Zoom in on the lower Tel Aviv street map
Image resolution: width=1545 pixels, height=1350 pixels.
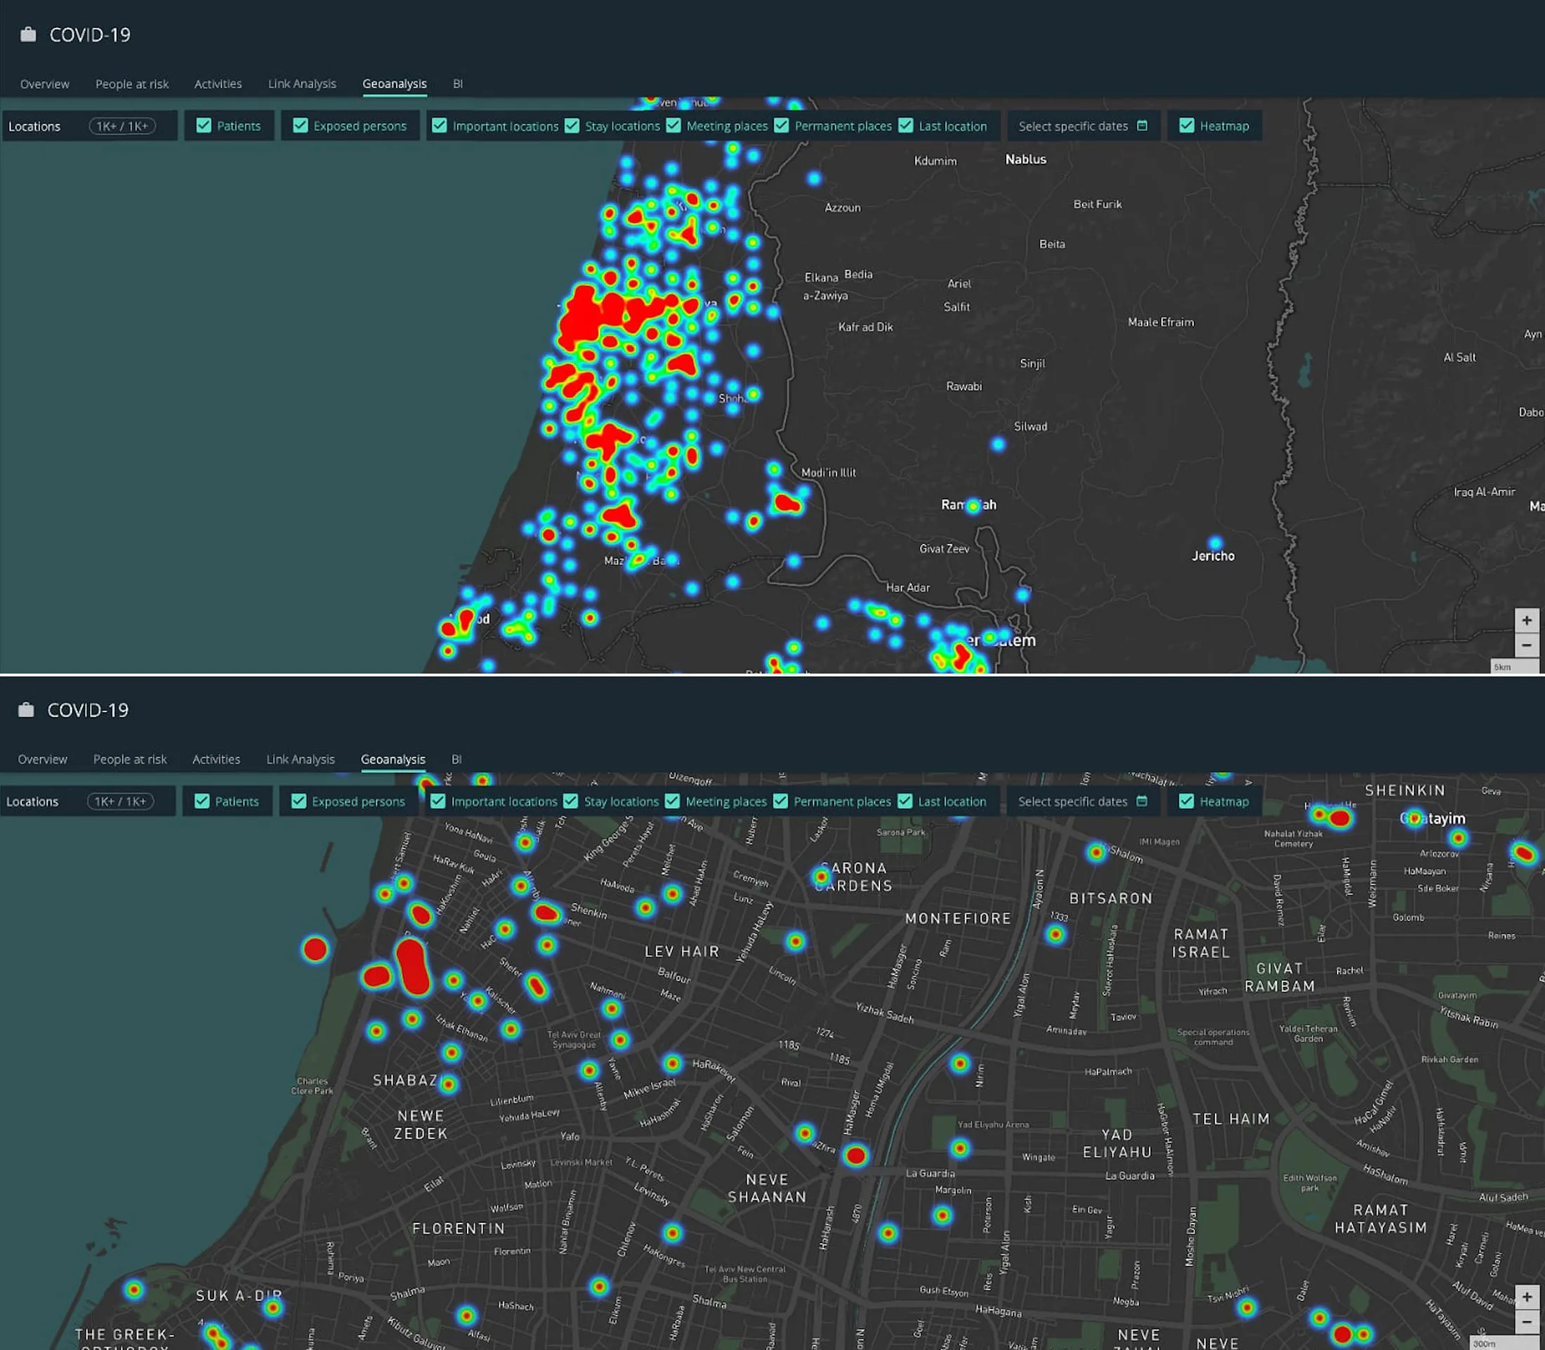[1526, 1297]
